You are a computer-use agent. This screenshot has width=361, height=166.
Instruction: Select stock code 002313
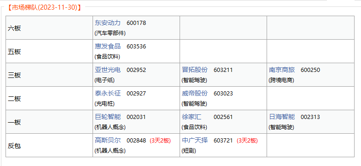310,117
